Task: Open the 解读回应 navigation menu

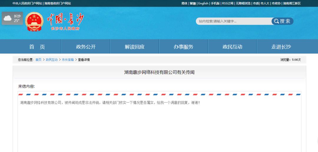Action: (x=135, y=47)
